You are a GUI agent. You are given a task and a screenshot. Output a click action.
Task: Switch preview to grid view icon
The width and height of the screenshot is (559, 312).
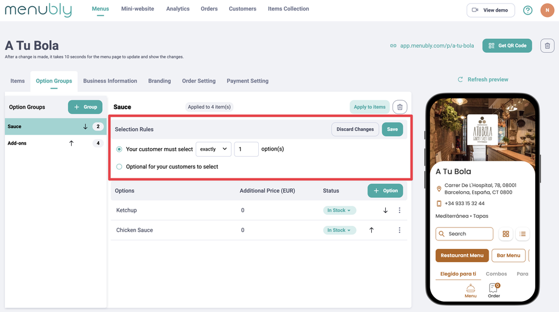click(506, 234)
